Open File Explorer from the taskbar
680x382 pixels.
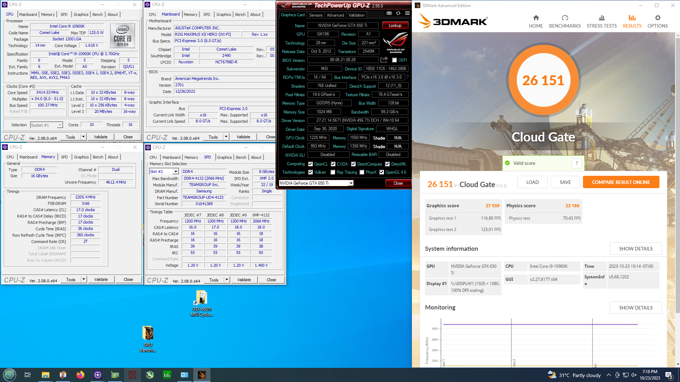(45, 375)
